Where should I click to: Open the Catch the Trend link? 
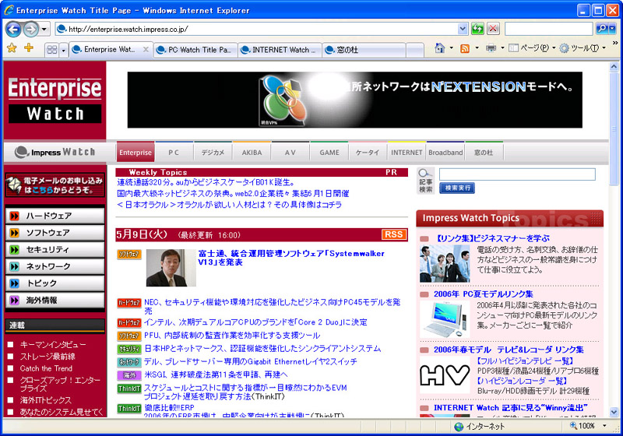[46, 368]
